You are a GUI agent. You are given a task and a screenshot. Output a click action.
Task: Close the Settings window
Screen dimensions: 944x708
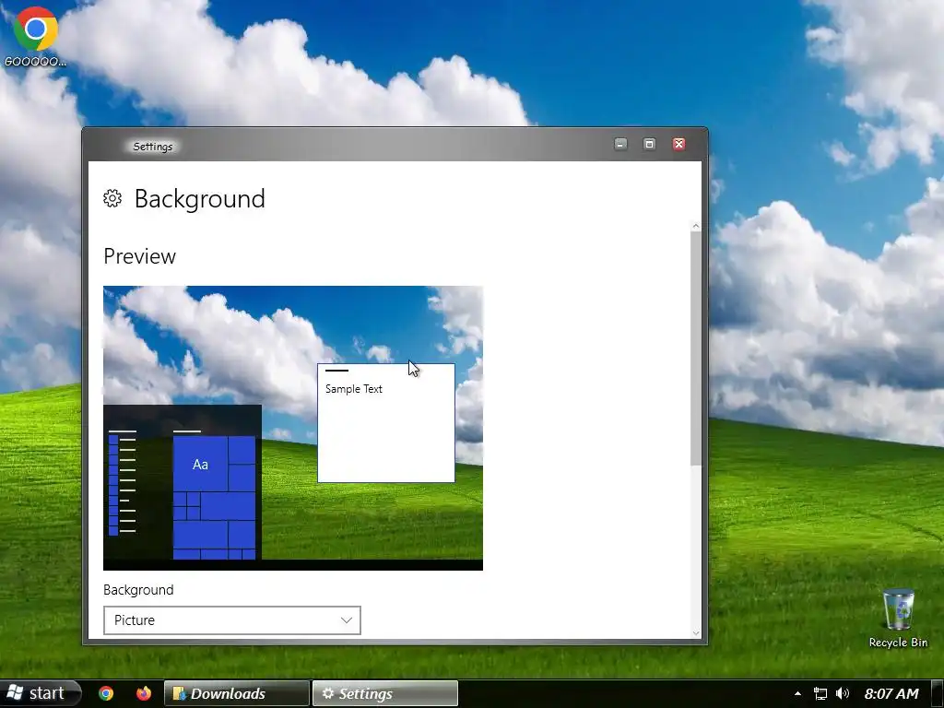click(678, 144)
